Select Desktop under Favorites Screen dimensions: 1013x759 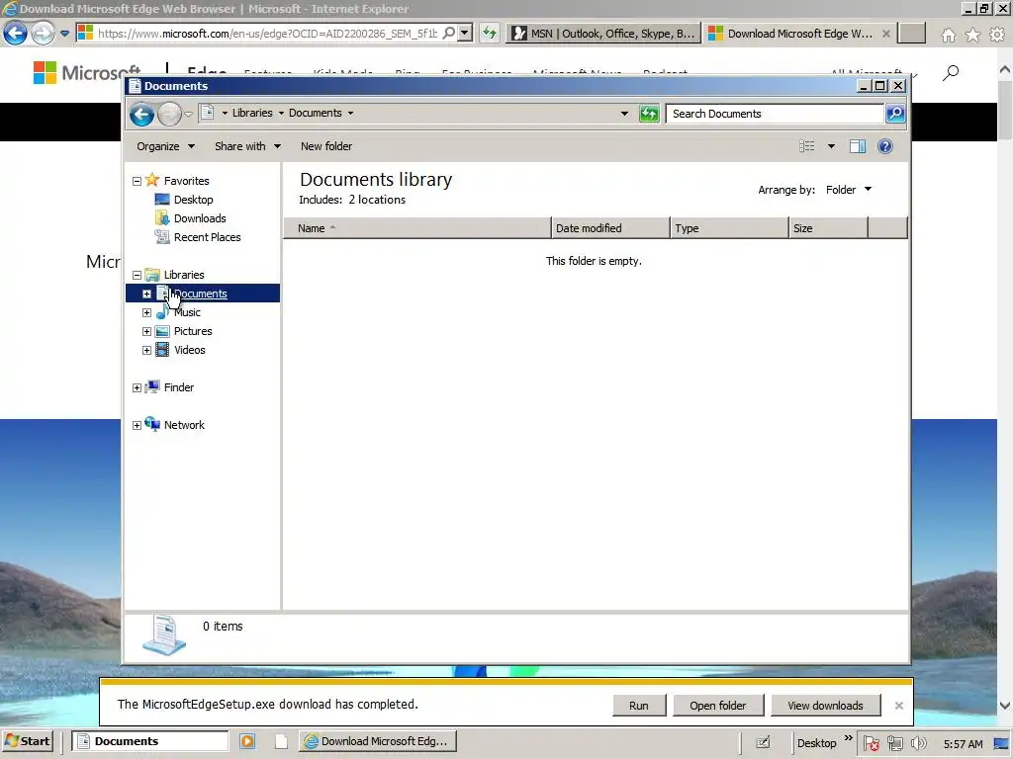[193, 200]
